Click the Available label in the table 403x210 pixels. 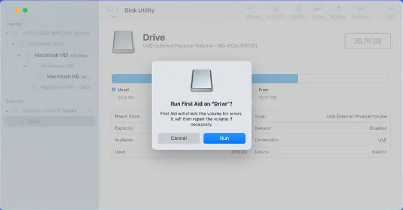[x=124, y=140]
